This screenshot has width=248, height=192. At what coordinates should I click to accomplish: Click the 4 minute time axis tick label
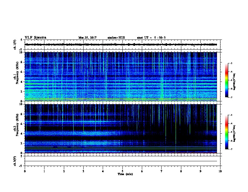tap(103, 171)
